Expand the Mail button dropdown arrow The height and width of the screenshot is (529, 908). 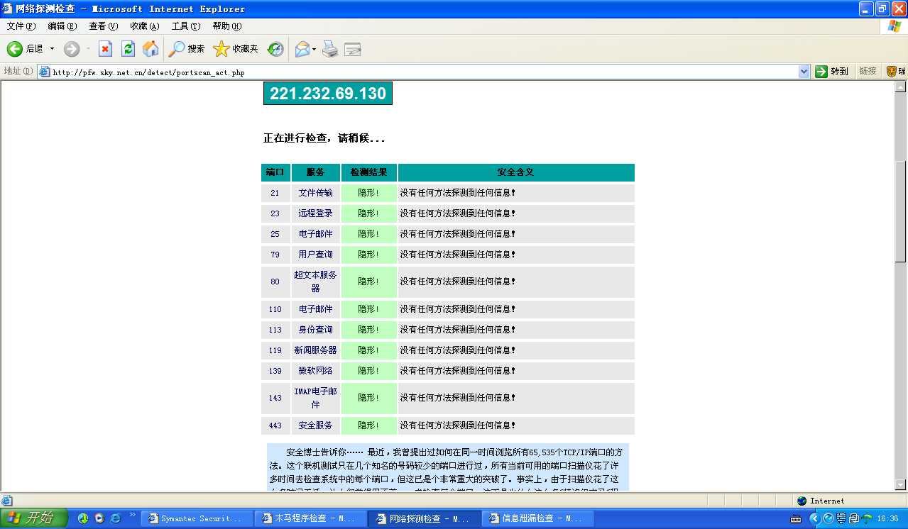click(314, 49)
